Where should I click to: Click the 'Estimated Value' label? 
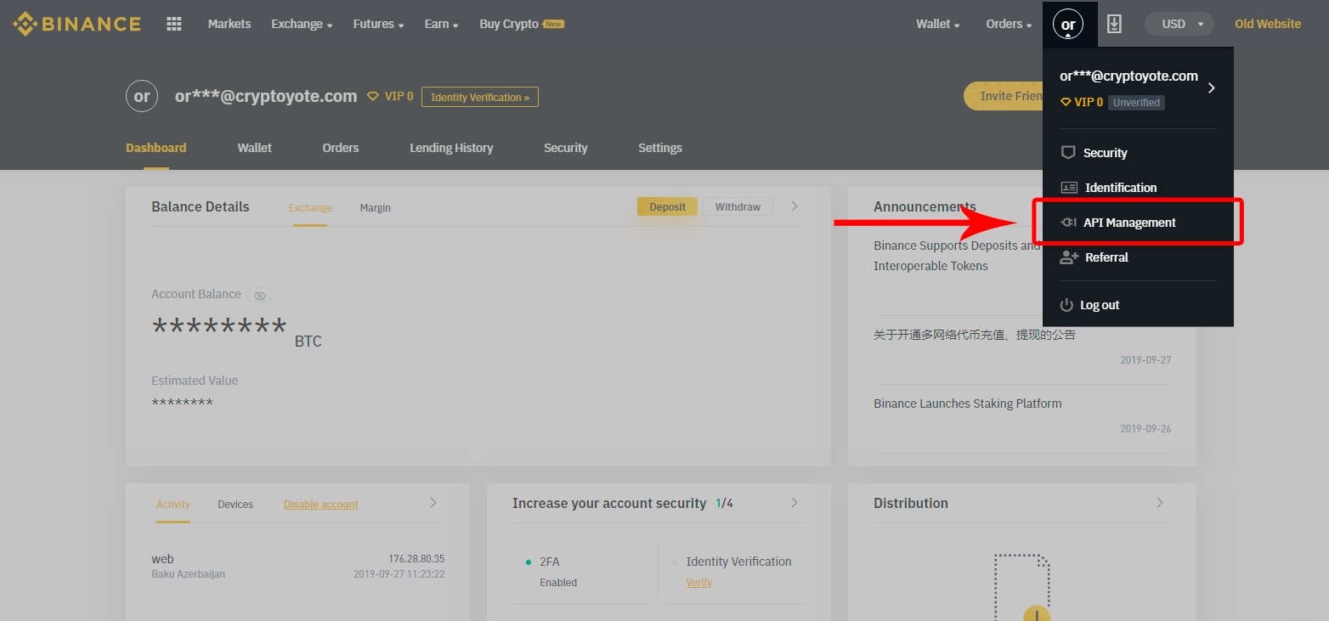(x=195, y=381)
